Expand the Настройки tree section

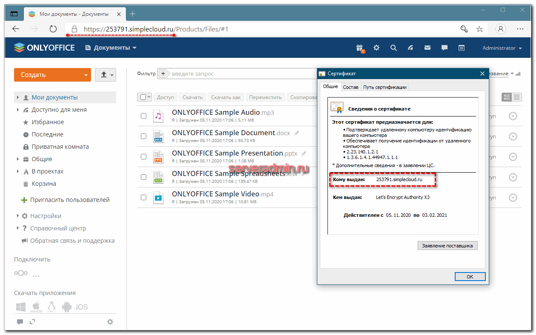[18, 216]
